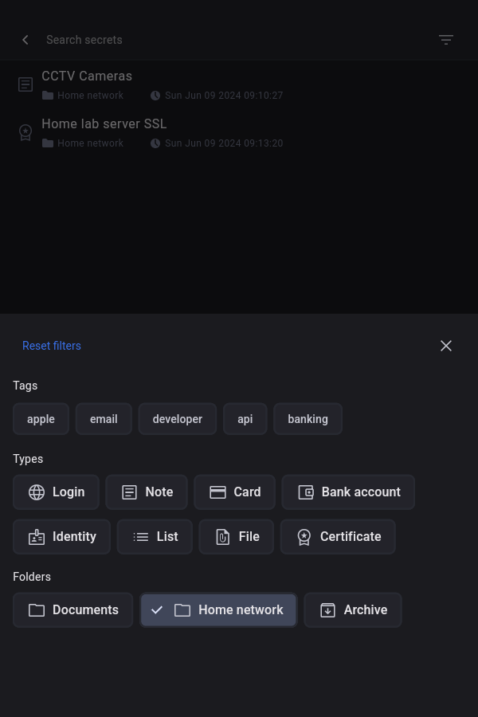Close the filters panel with X

(446, 346)
